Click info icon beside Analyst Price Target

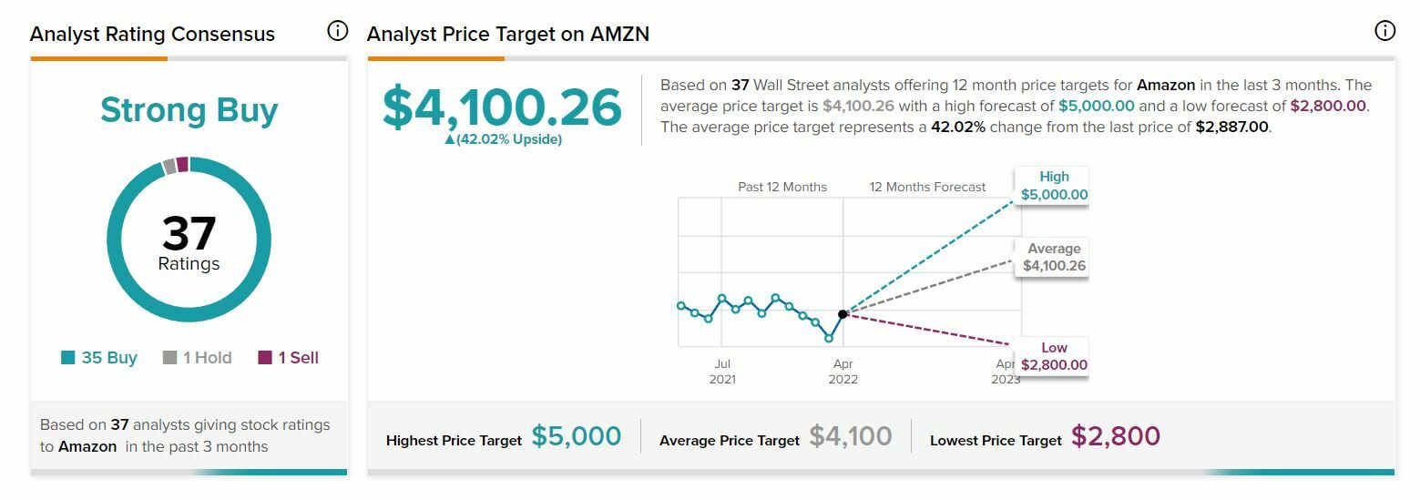[1384, 31]
